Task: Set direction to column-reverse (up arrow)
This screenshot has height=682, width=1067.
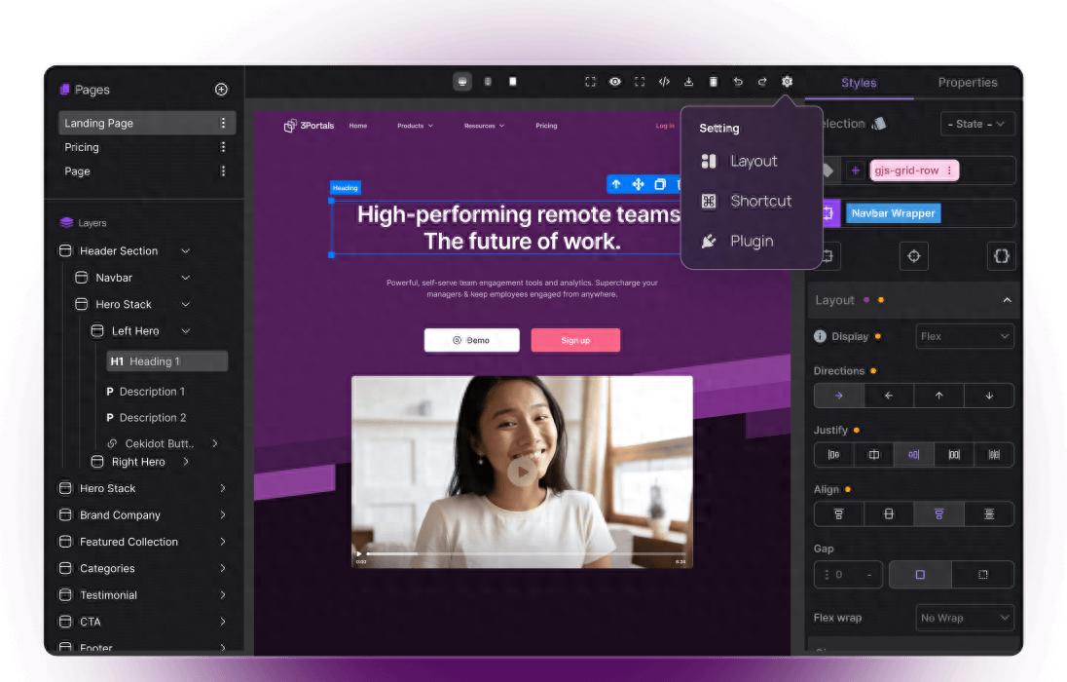Action: tap(939, 396)
